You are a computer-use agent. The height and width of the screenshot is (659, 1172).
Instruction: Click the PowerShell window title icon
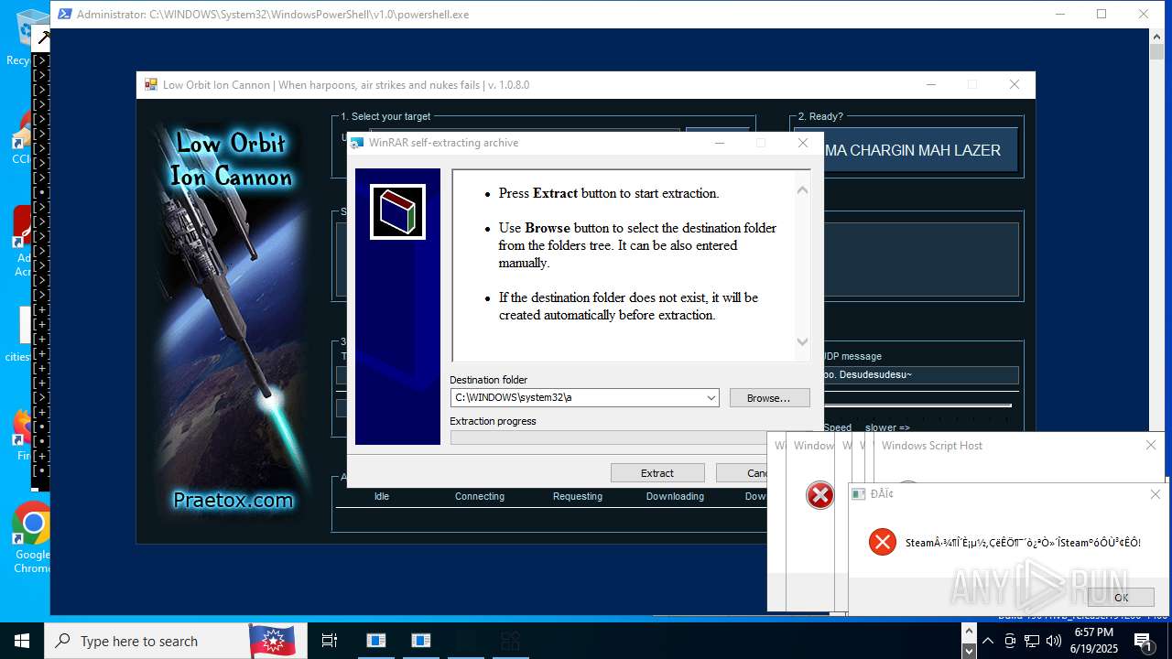64,15
